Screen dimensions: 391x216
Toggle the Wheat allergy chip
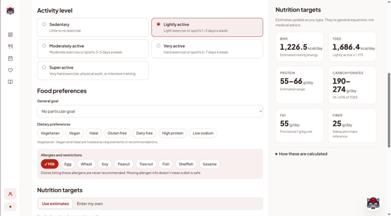point(86,164)
